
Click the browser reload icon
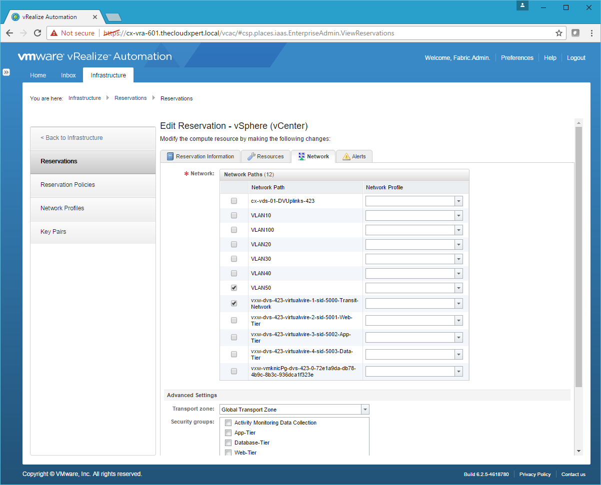point(37,33)
